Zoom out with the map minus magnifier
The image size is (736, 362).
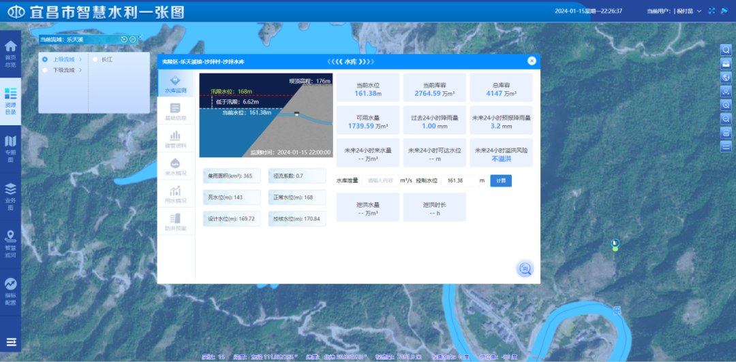(x=726, y=119)
